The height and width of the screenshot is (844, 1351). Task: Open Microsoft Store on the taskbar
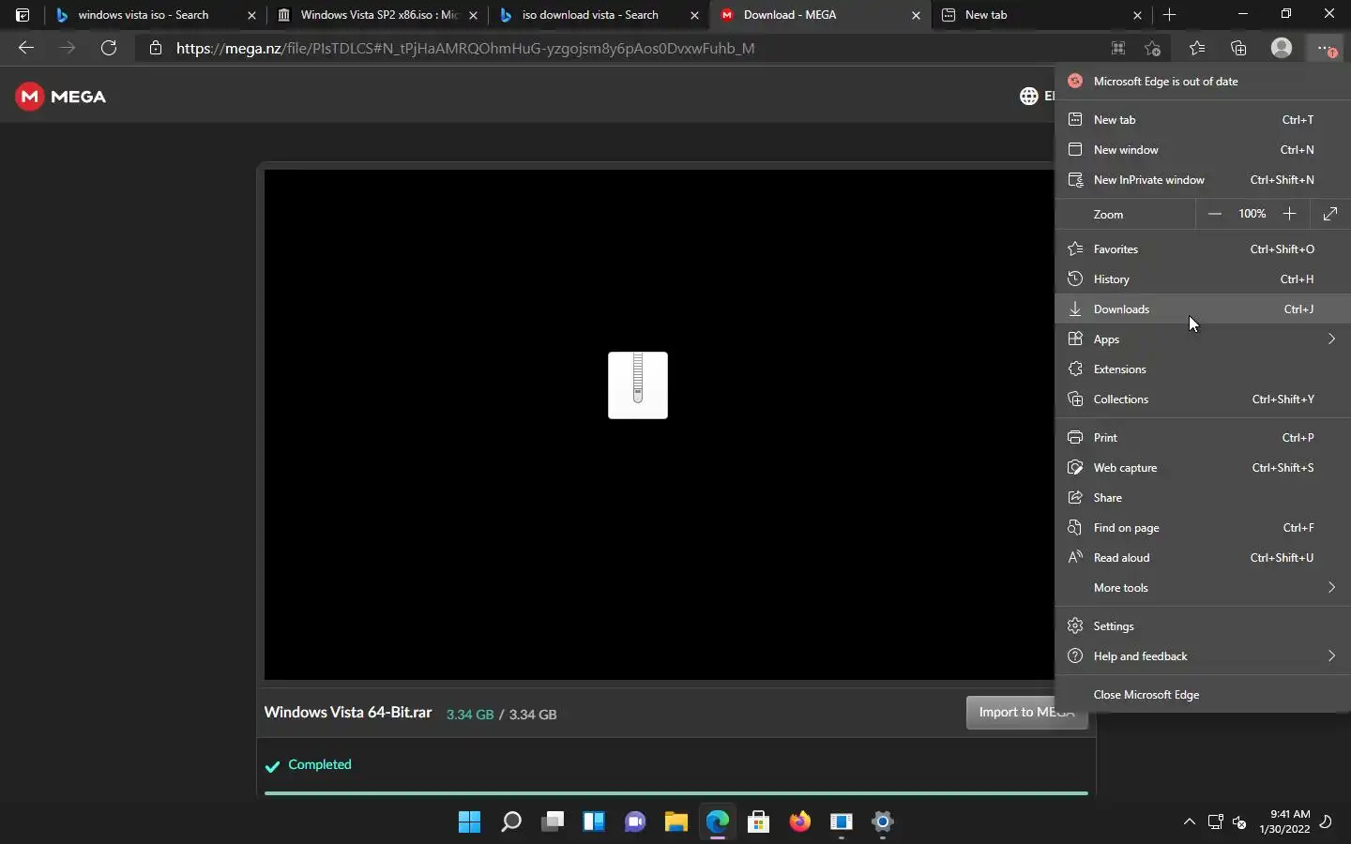tap(759, 822)
